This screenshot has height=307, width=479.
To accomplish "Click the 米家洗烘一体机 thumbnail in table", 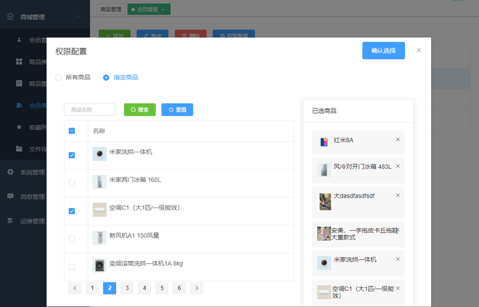I will [99, 154].
